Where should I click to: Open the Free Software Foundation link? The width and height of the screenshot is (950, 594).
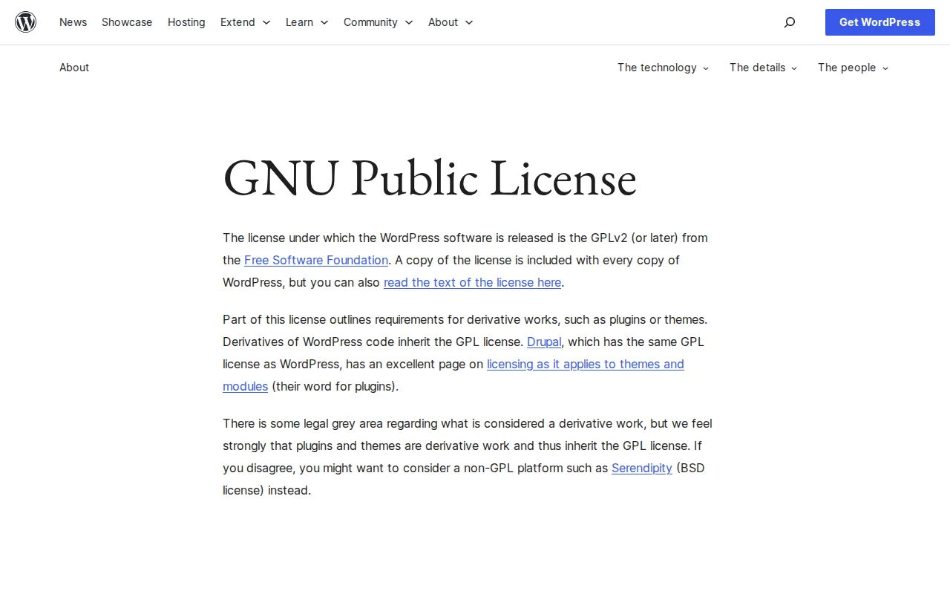tap(316, 260)
